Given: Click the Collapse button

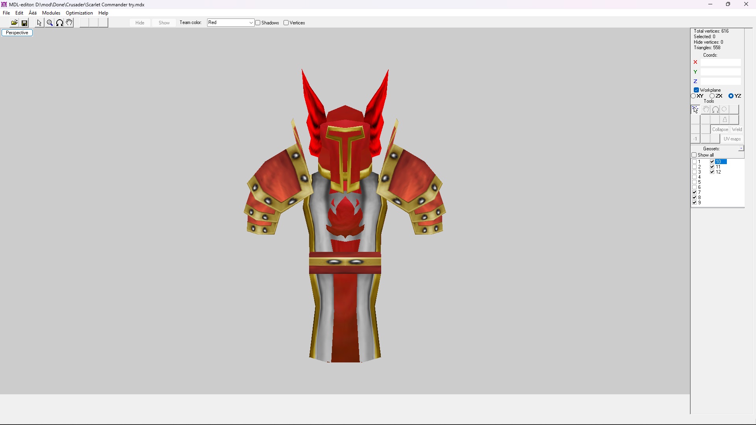Looking at the screenshot, I should coord(720,129).
